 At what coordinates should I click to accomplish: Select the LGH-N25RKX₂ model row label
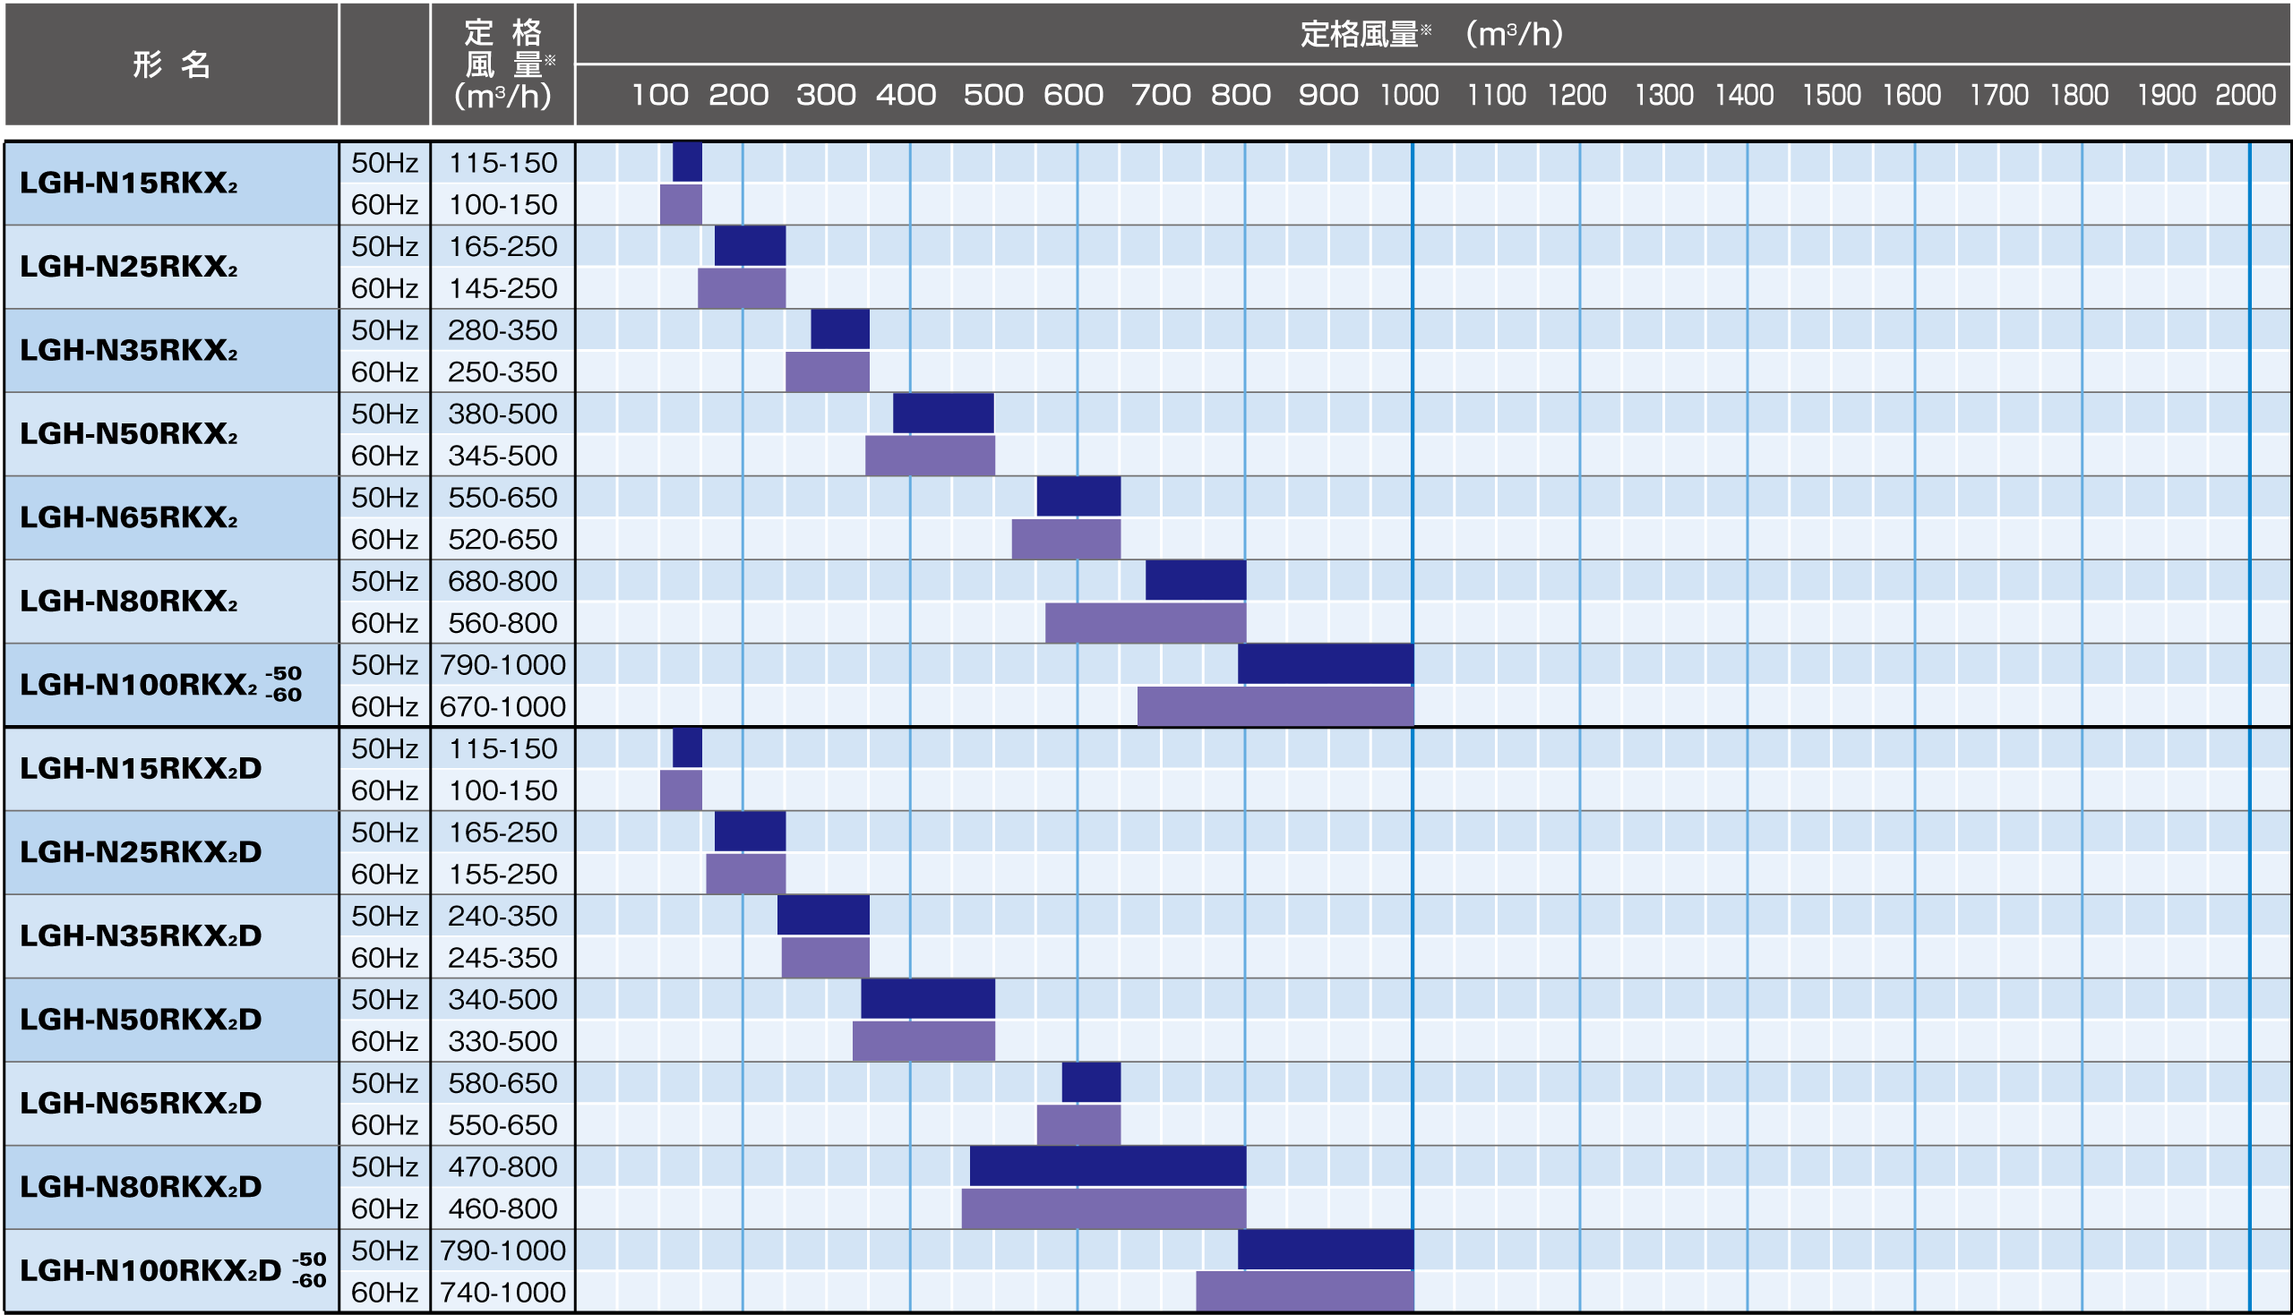click(128, 268)
